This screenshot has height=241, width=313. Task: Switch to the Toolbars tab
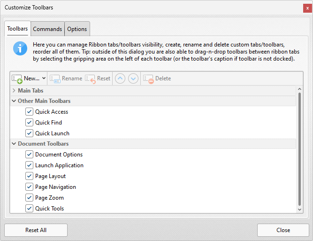[17, 29]
